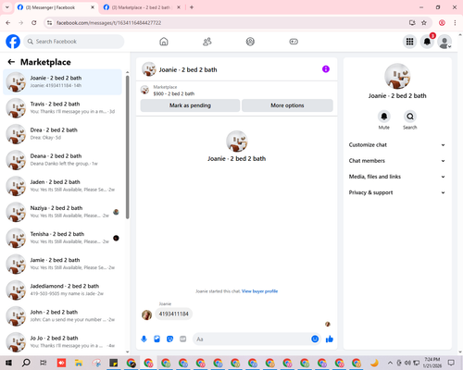The height and width of the screenshot is (370, 463).
Task: Click the address bar URL
Action: (x=108, y=23)
